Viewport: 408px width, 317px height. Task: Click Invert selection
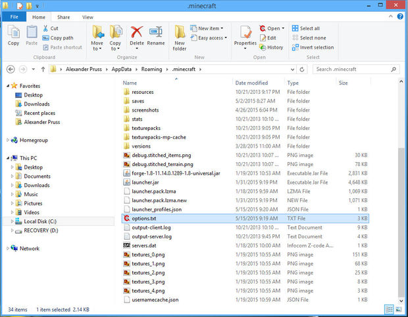(313, 47)
